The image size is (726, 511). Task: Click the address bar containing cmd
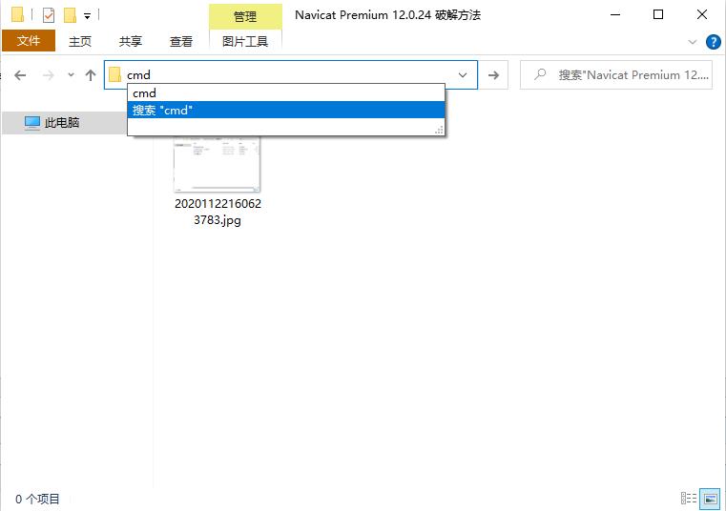tap(291, 74)
